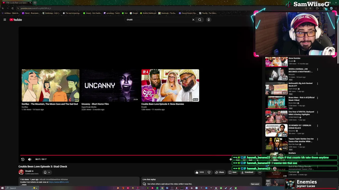Open the KickBot Dashboard bookmark
This screenshot has height=190, width=339.
(x=148, y=13)
